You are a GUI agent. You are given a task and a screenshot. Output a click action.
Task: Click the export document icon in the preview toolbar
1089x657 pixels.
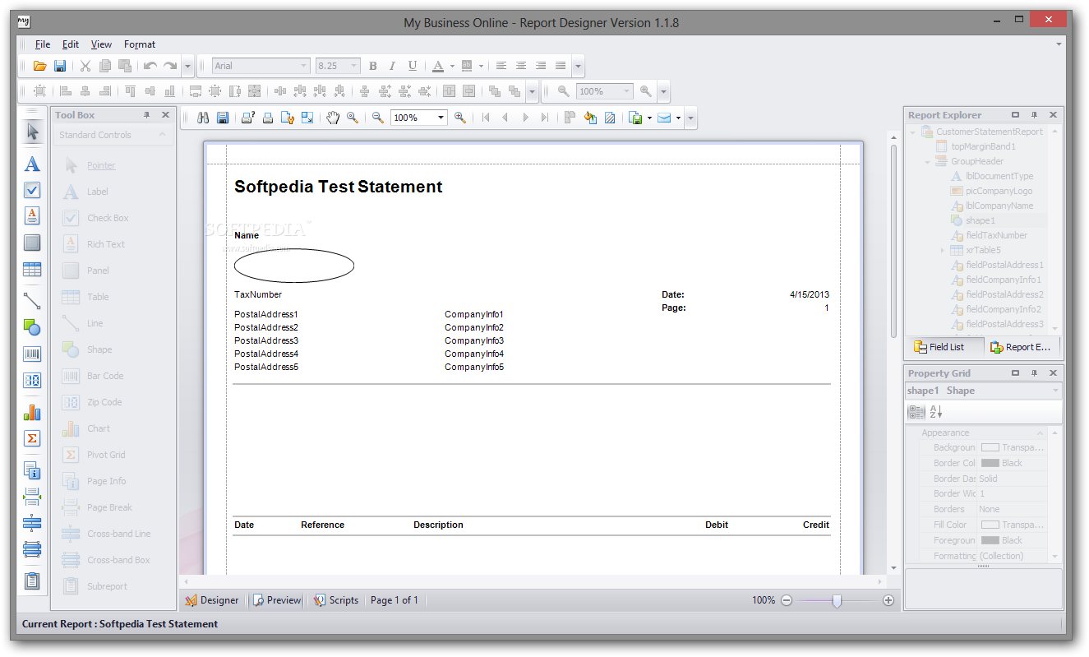click(x=635, y=118)
